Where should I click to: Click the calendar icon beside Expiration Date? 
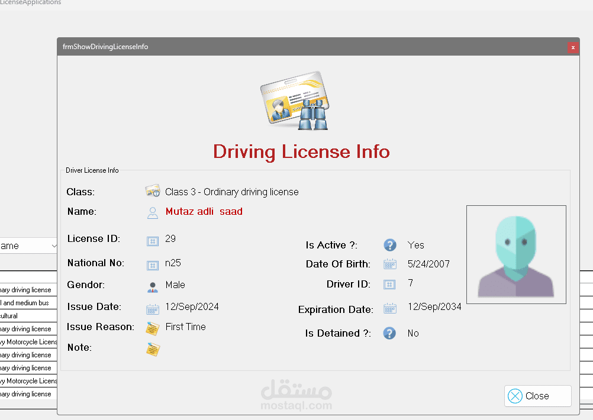[x=389, y=308]
